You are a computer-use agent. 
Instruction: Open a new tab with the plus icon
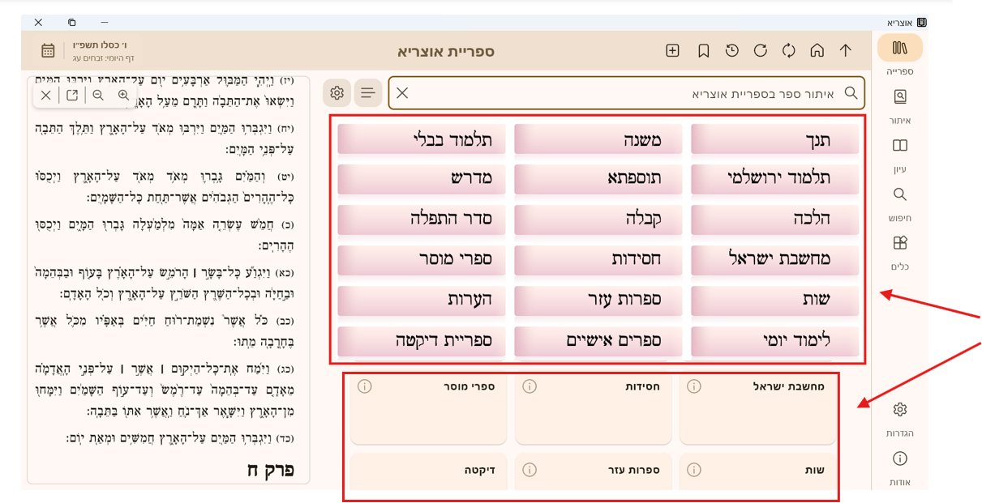672,50
